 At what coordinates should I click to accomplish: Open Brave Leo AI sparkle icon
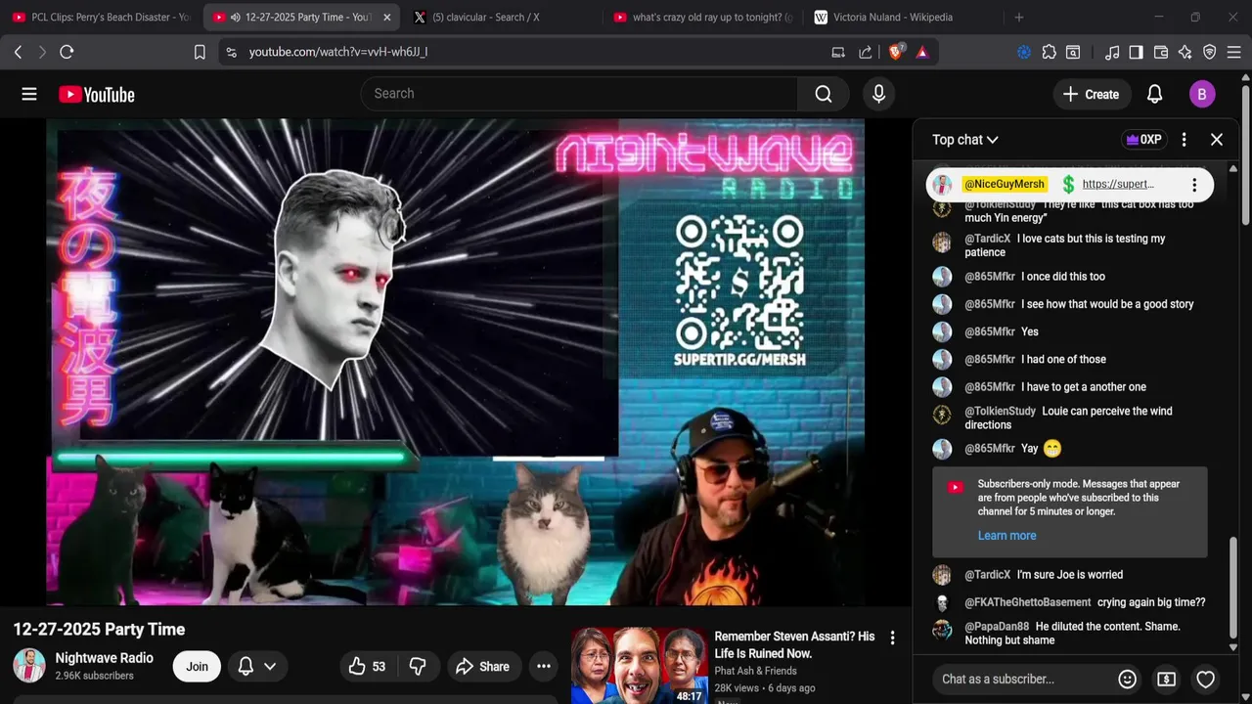pos(1185,52)
